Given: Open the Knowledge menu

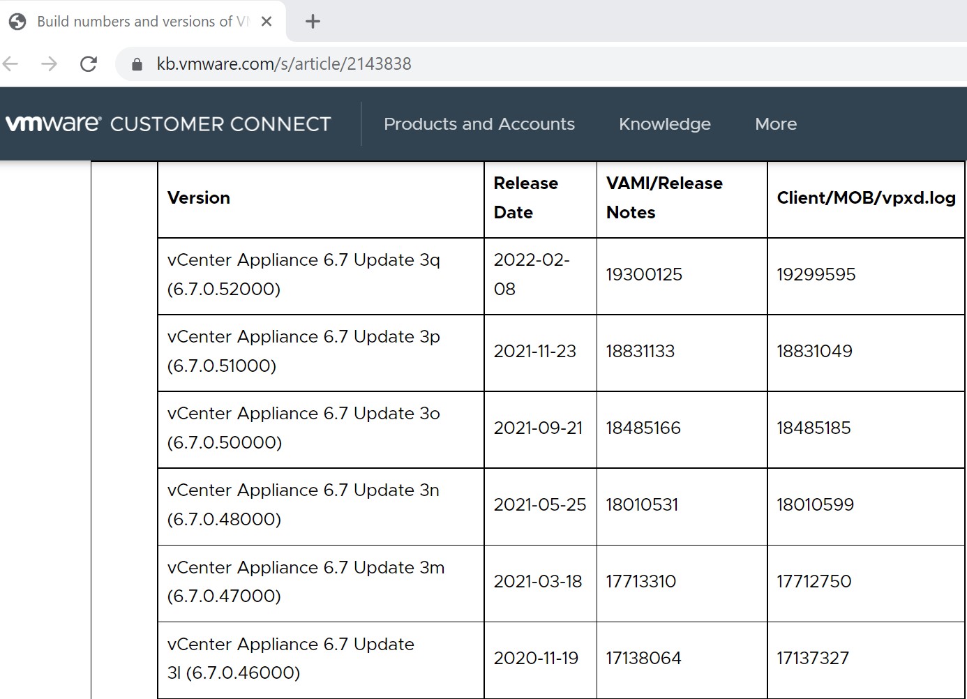Looking at the screenshot, I should 665,124.
